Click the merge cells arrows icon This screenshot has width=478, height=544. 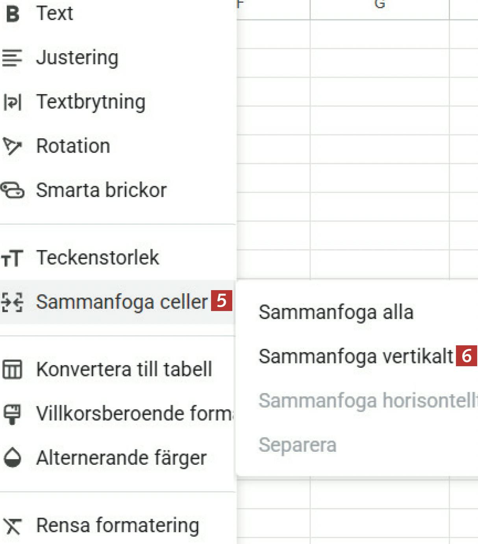[x=12, y=302]
